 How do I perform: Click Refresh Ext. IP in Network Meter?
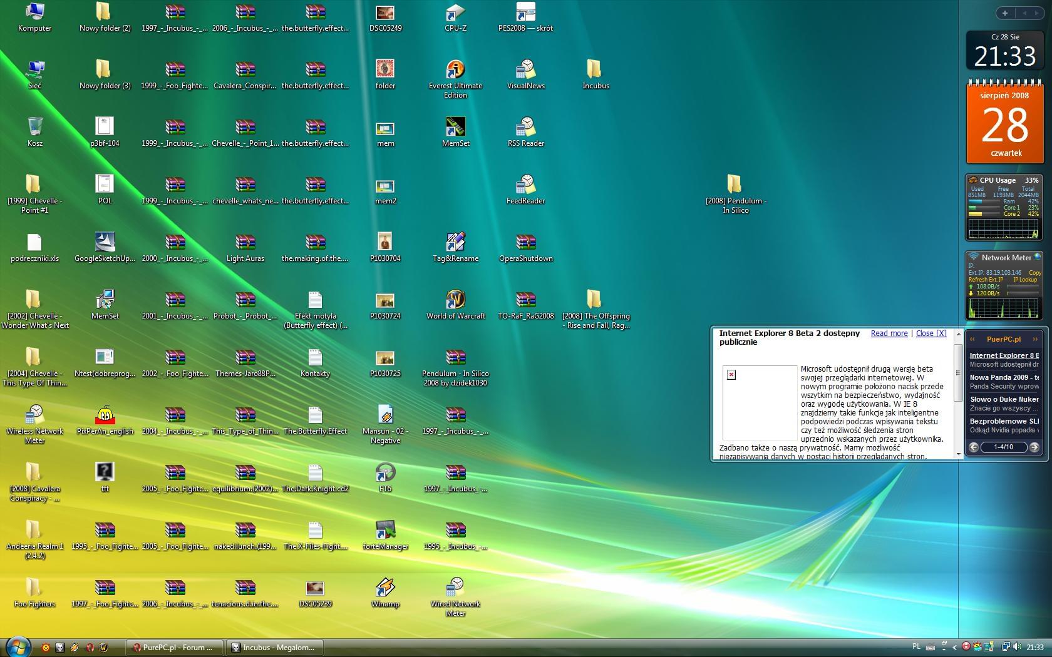tap(986, 280)
